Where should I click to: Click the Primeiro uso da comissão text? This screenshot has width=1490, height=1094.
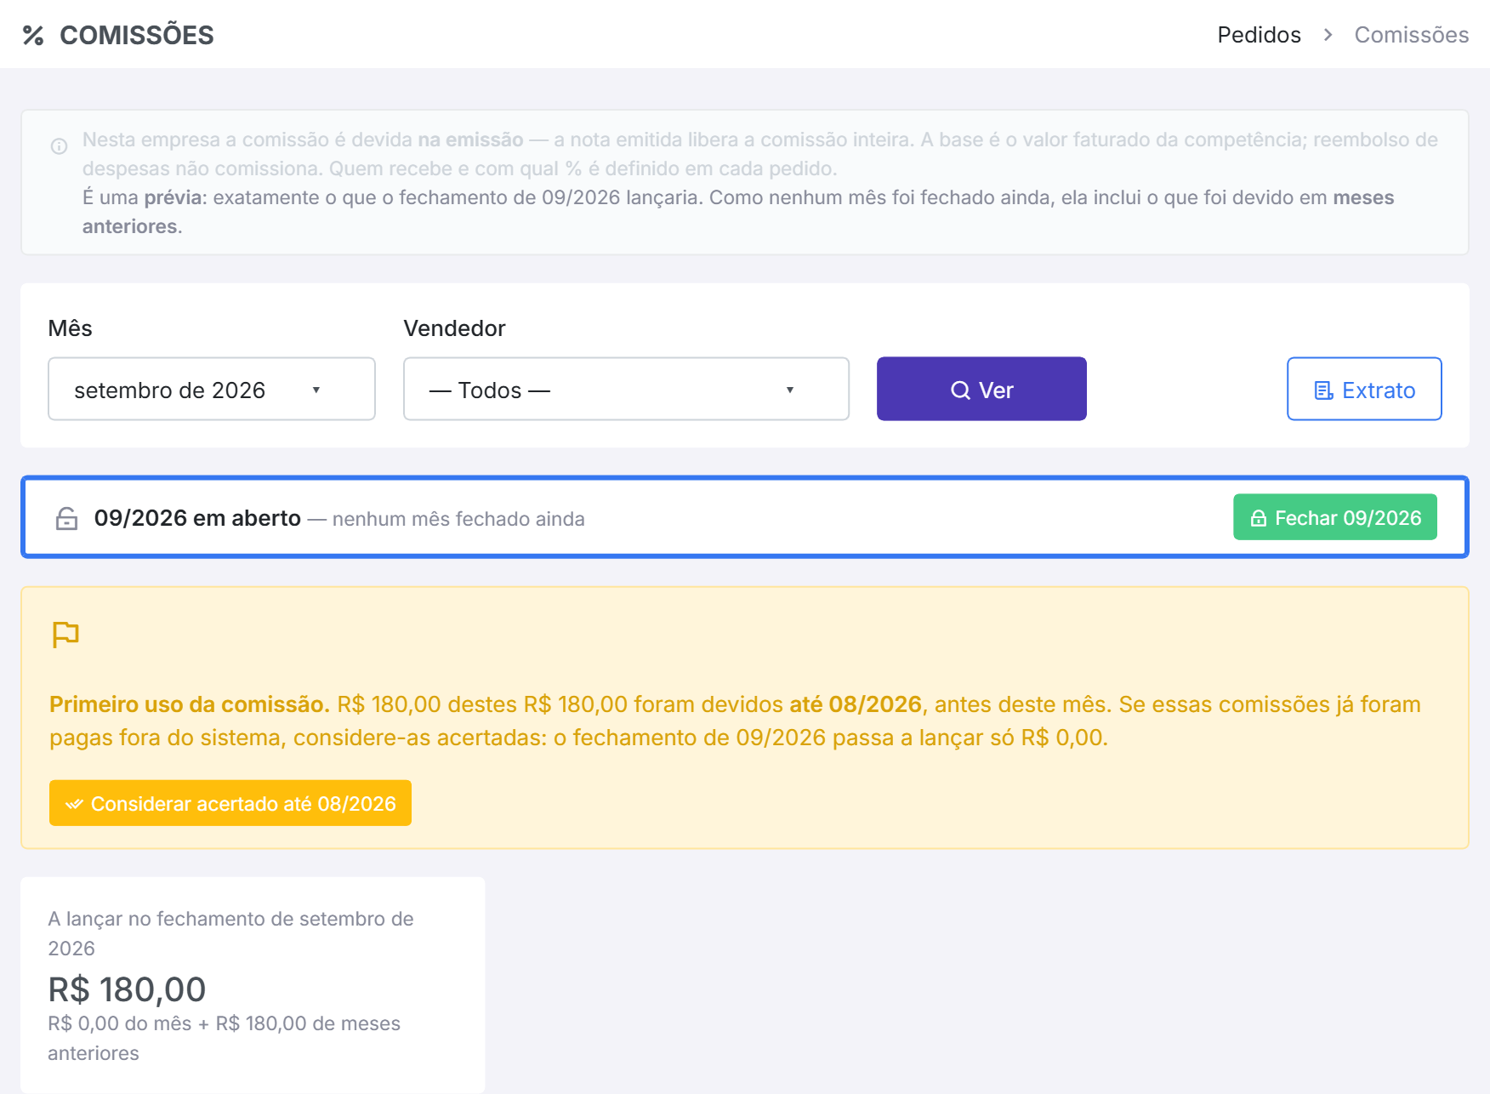(x=189, y=704)
